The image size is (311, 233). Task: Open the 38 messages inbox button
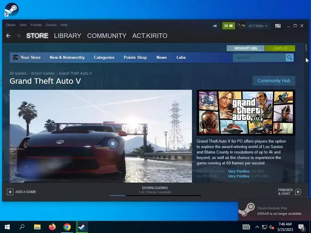(228, 26)
